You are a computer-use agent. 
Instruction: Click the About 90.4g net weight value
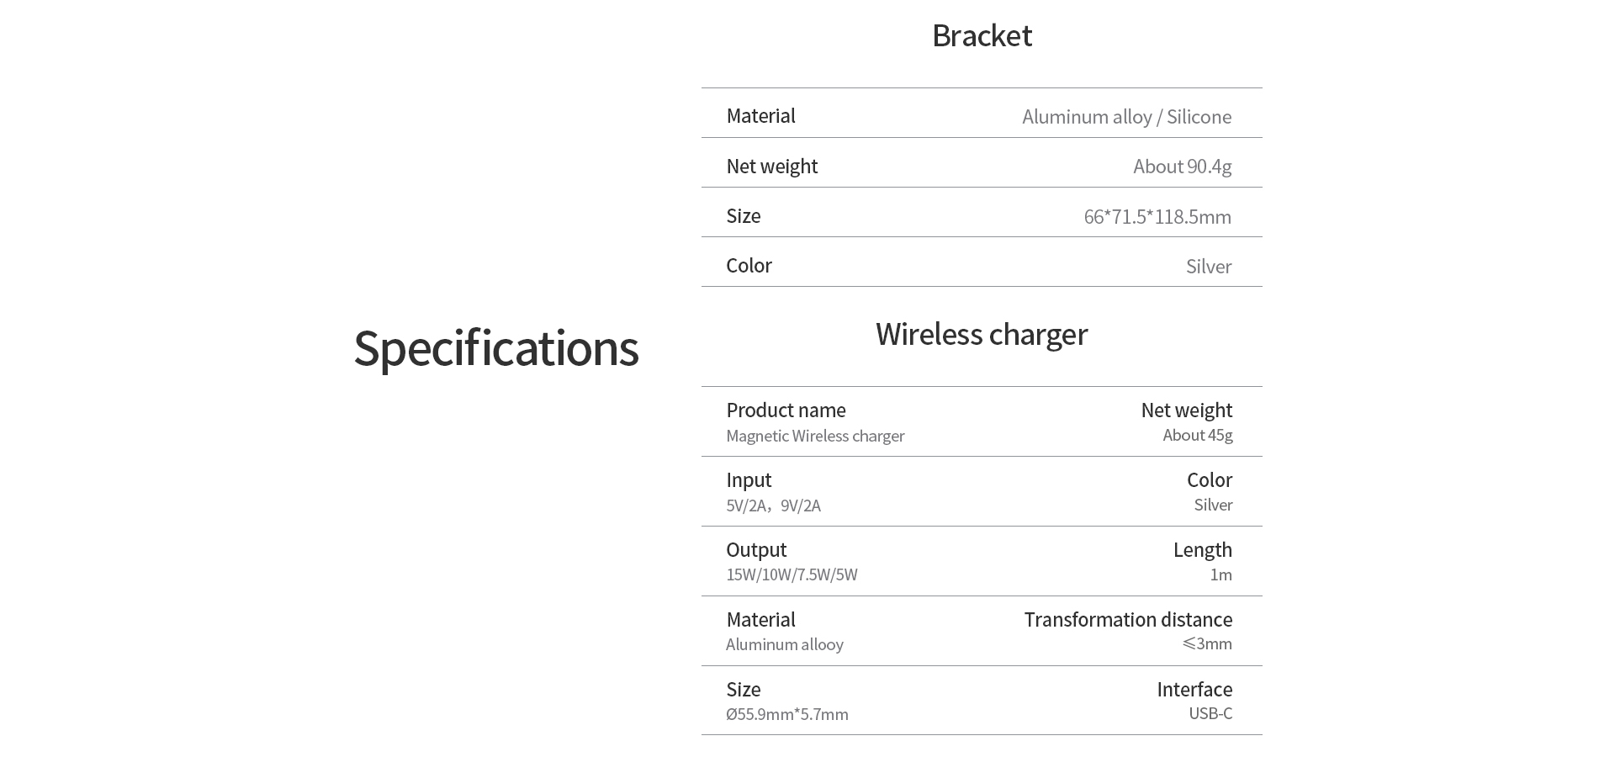pyautogui.click(x=1182, y=167)
